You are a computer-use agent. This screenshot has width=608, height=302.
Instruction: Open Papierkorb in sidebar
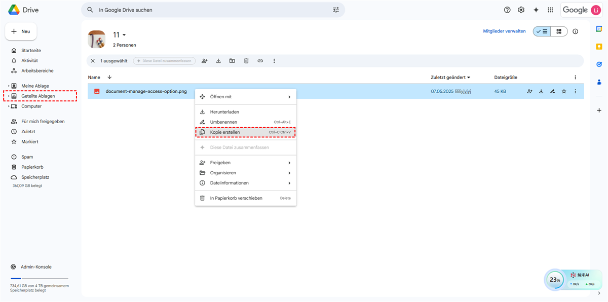tap(32, 167)
